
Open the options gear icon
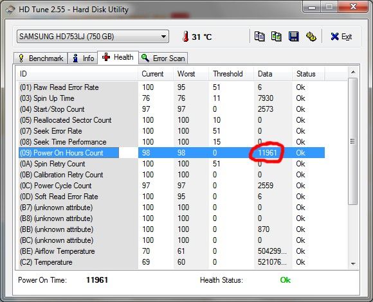pos(311,37)
